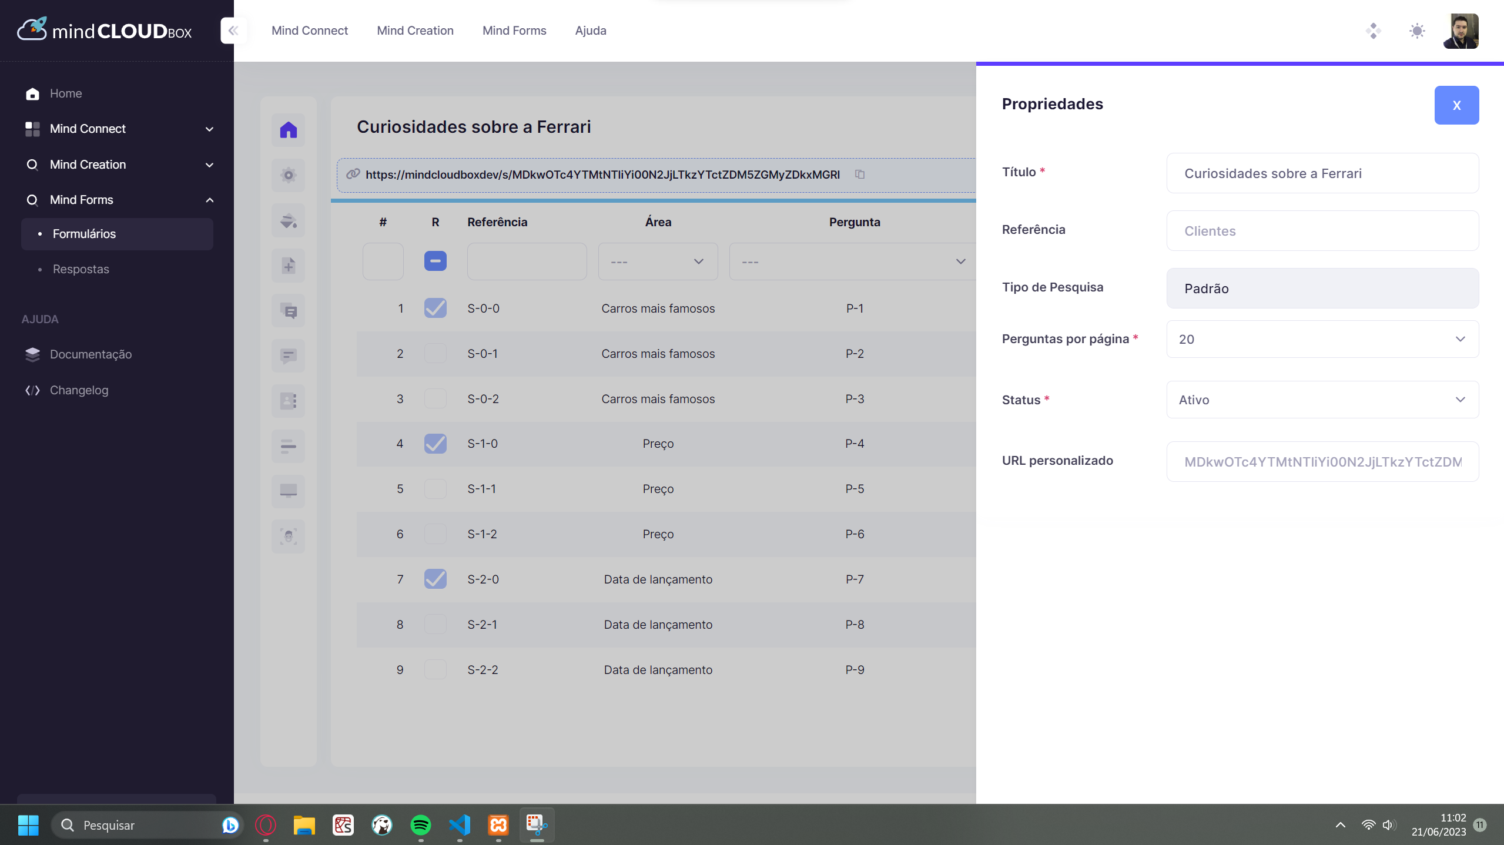This screenshot has height=845, width=1504.
Task: Select Respostas in the sidebar
Action: [81, 269]
